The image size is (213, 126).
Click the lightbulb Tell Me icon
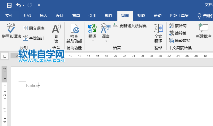199,16
